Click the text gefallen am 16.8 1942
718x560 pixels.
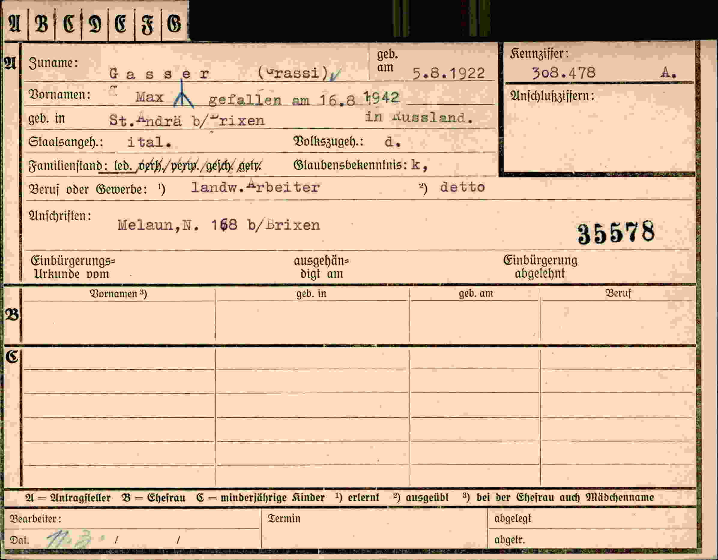[304, 98]
